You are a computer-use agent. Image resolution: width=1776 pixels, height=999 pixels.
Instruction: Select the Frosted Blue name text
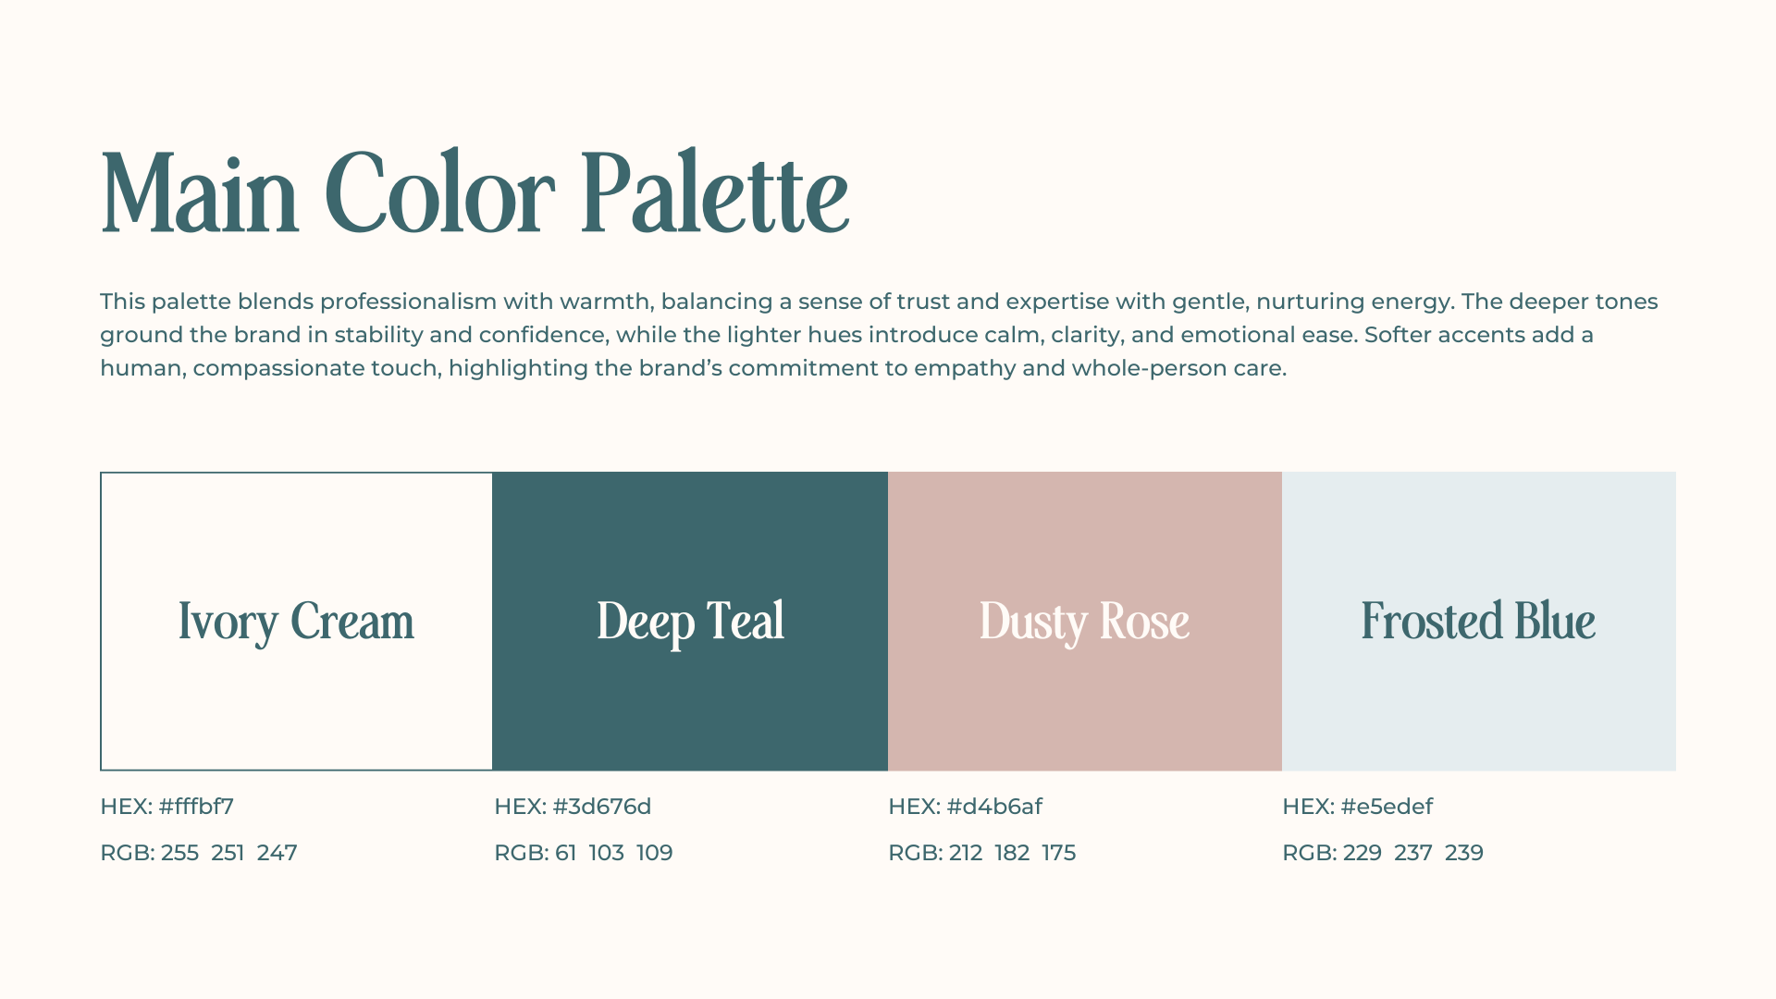1478,621
